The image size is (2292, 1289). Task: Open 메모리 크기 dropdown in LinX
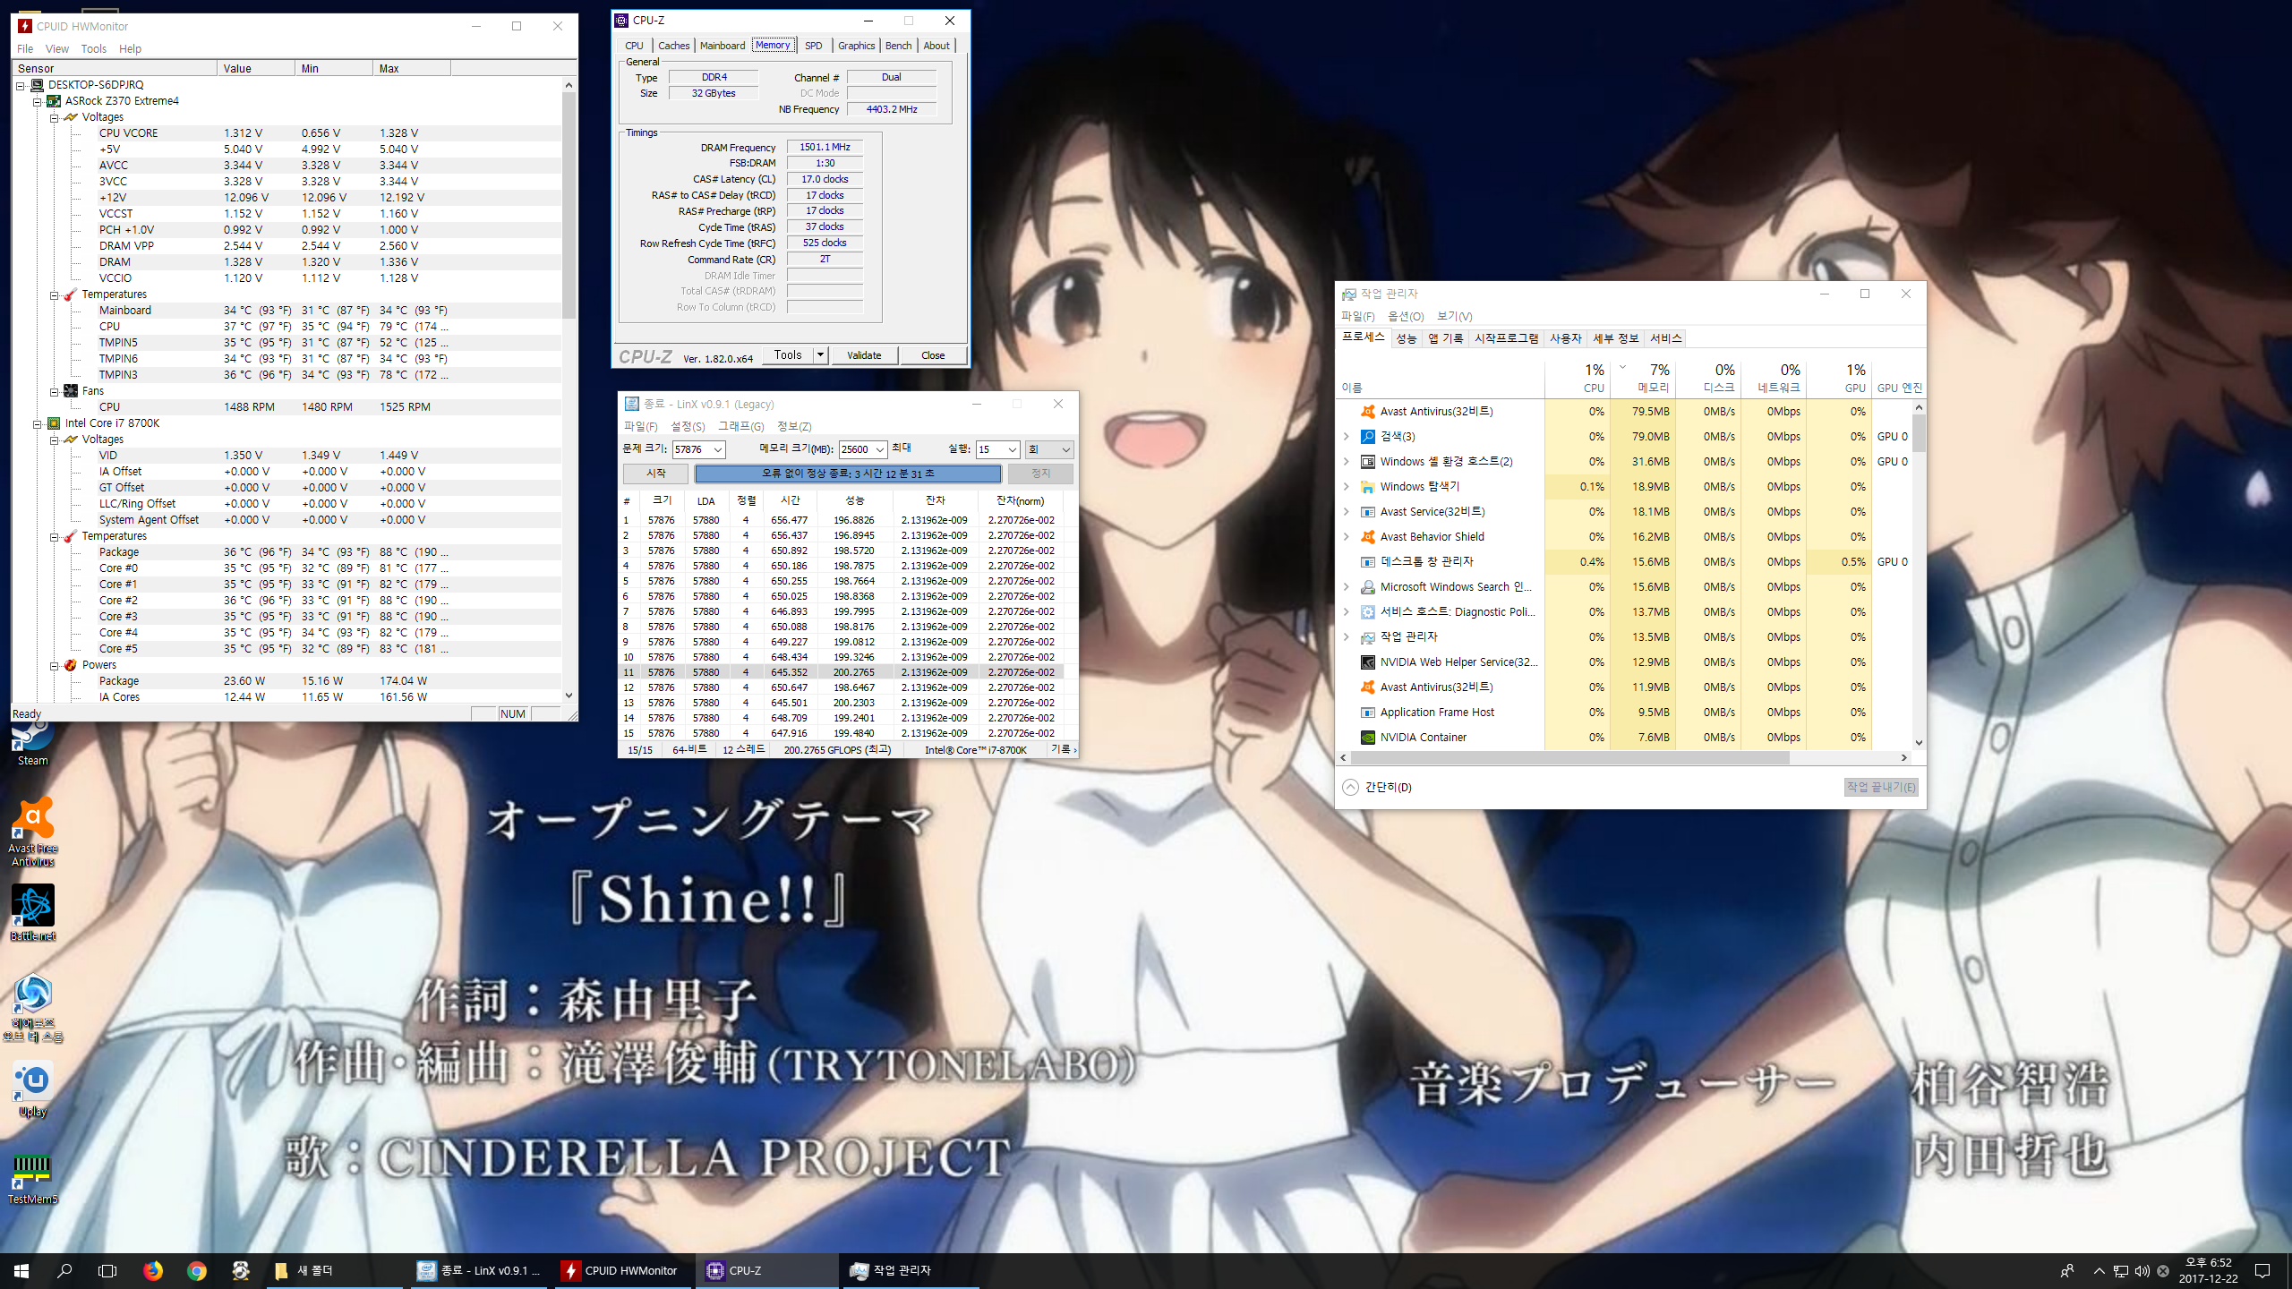tap(879, 449)
